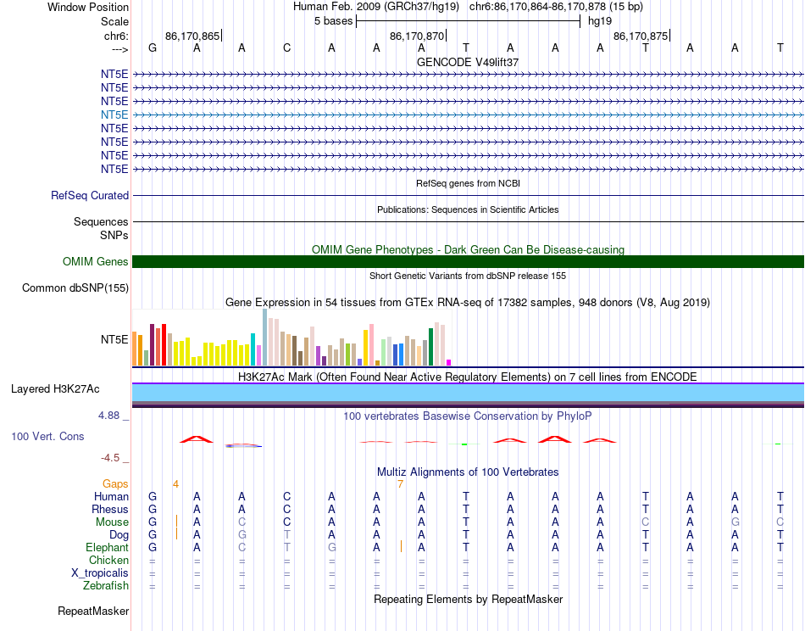Open the 100 Vert. Cons track label
Viewport: 805px width, 631px height.
47,436
